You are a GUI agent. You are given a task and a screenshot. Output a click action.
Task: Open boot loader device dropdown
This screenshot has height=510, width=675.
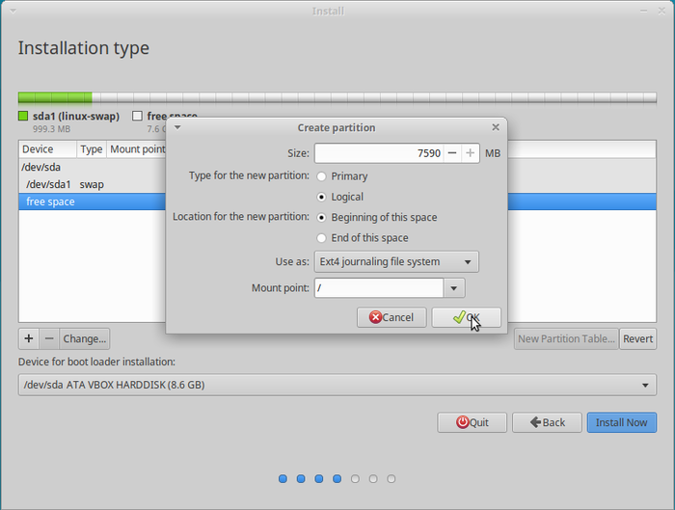pyautogui.click(x=337, y=385)
